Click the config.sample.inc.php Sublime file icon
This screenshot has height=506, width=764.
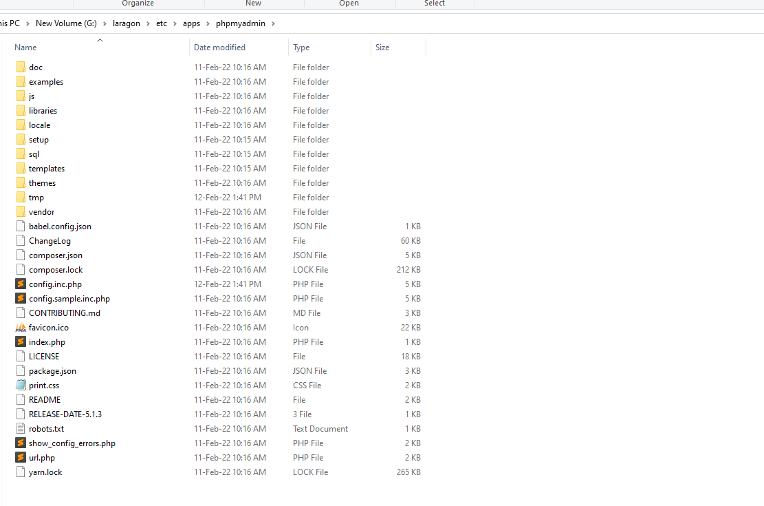pos(21,299)
